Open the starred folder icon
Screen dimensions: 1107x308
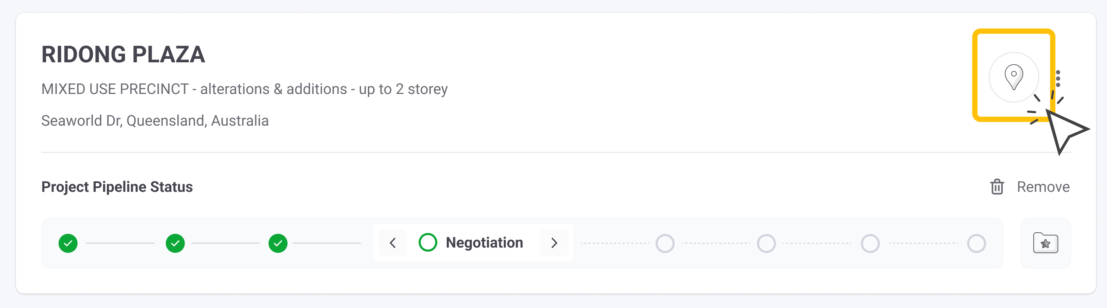[1045, 243]
